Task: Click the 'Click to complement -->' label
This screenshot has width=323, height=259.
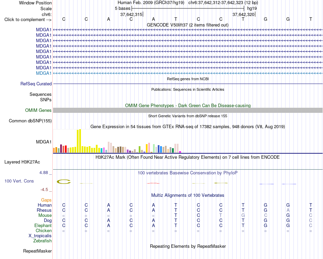Action: tap(28, 20)
